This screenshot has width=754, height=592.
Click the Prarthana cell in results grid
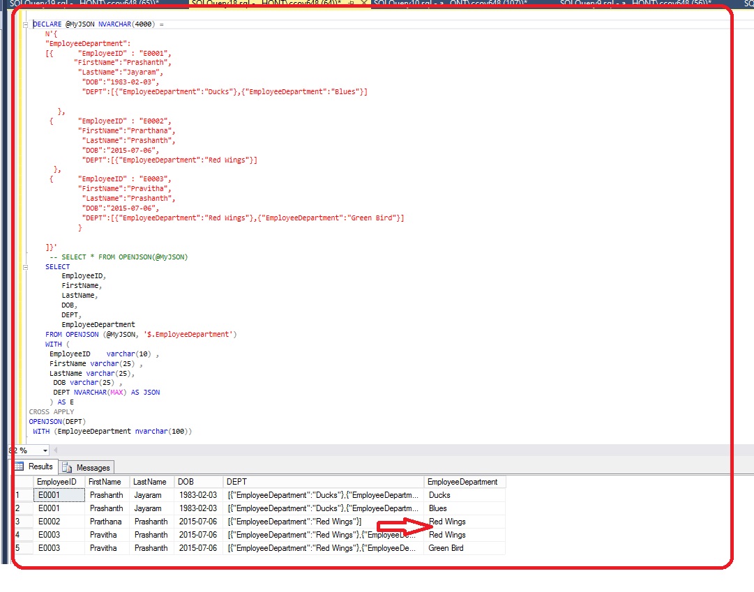point(107,522)
